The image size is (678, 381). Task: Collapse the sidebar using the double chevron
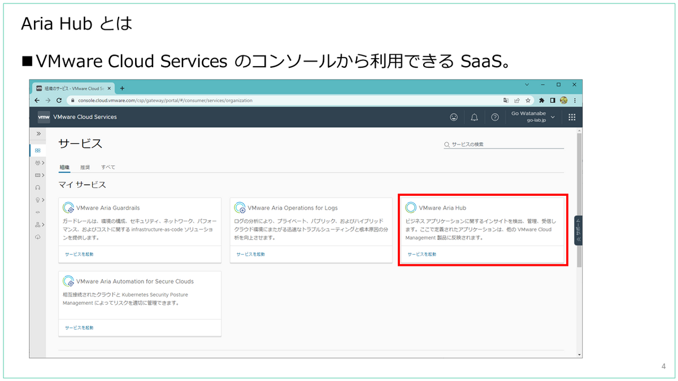pos(37,134)
